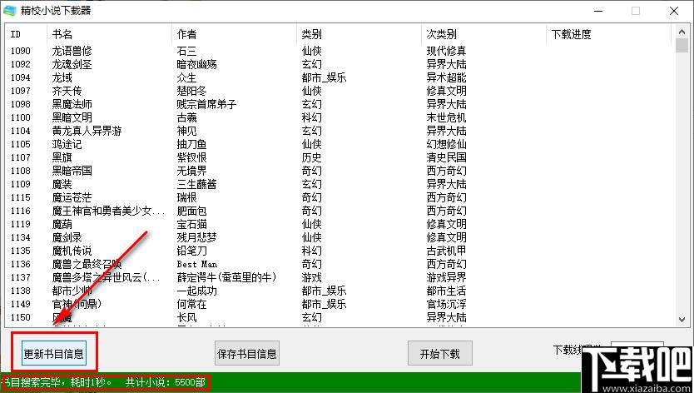This screenshot has width=694, height=393.
Task: Click author 石三
Action: pos(186,51)
